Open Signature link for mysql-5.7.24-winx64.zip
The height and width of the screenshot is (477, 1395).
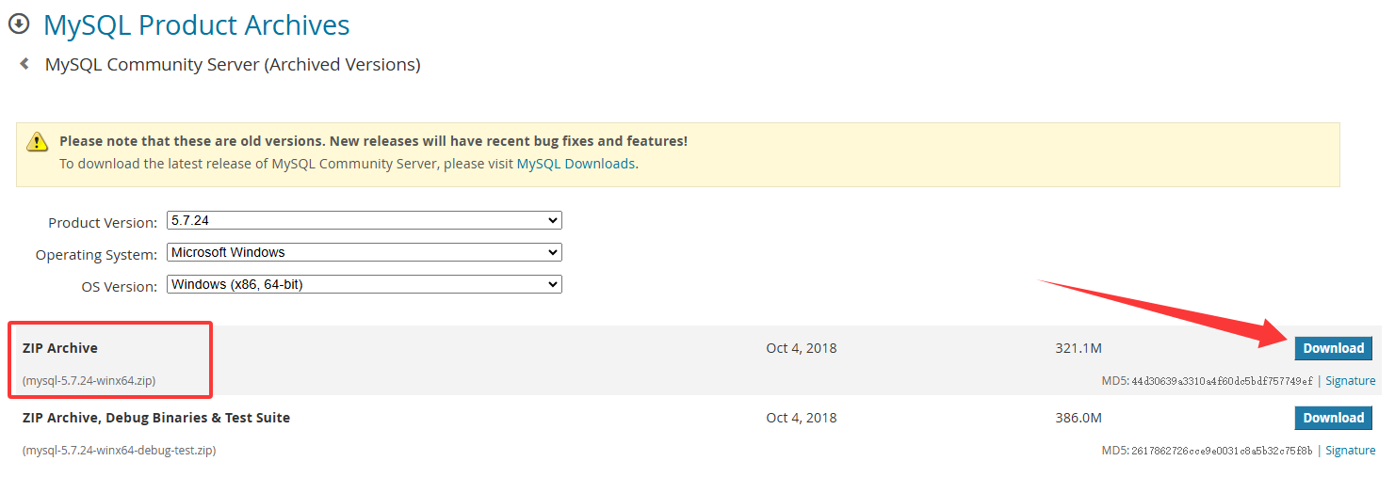[1351, 381]
